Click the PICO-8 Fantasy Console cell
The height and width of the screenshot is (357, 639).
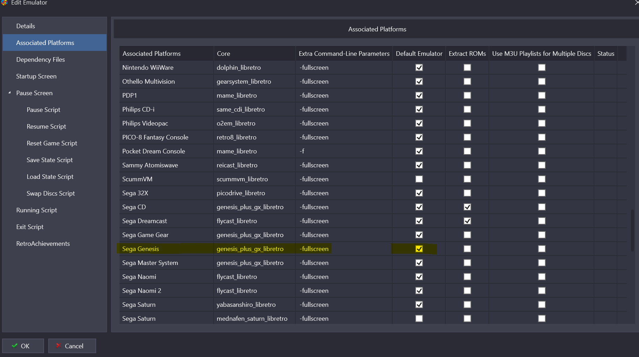click(x=166, y=137)
